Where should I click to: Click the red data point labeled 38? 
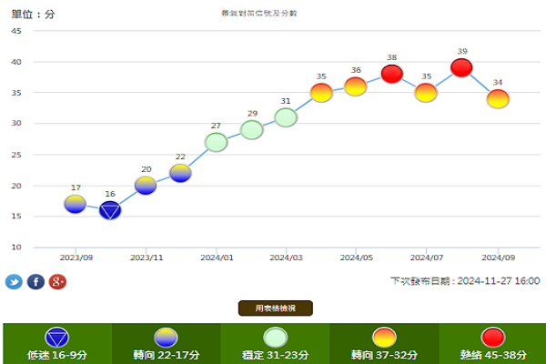(x=391, y=74)
